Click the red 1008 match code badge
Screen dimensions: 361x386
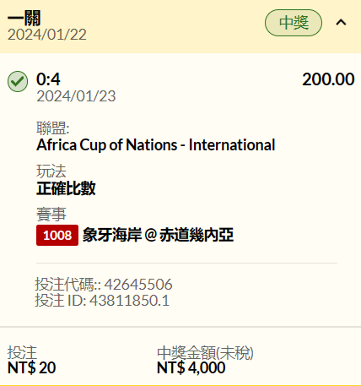click(x=57, y=235)
